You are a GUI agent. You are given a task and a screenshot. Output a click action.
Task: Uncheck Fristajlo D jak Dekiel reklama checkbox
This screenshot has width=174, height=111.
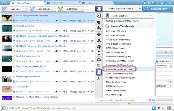[x=14, y=82]
